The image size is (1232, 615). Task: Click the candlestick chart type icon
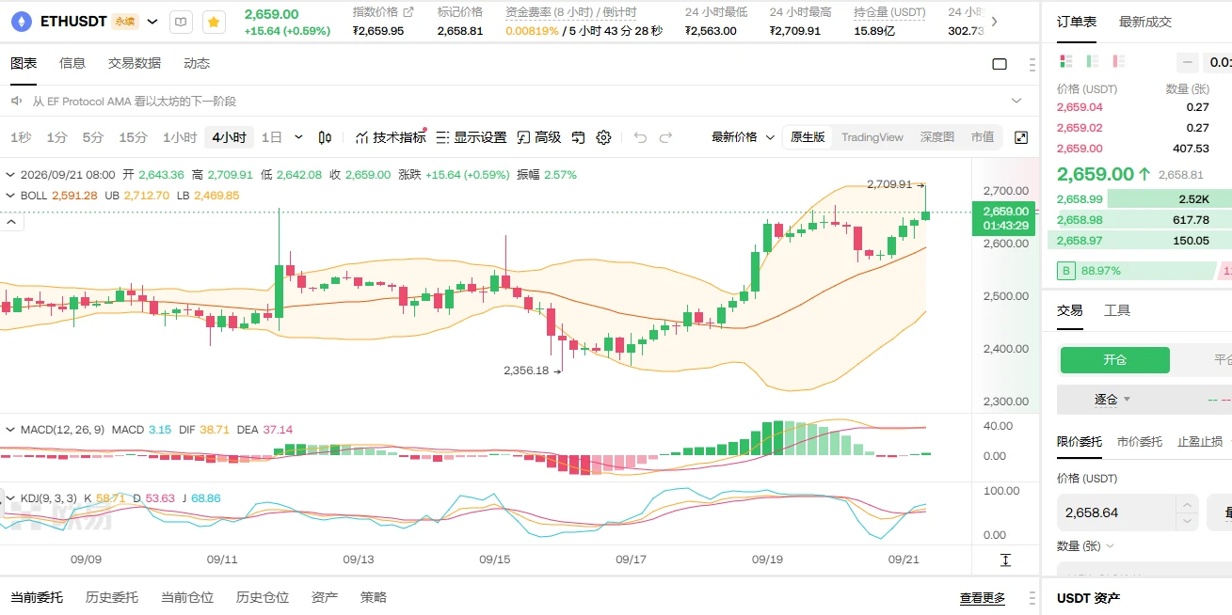pos(325,137)
